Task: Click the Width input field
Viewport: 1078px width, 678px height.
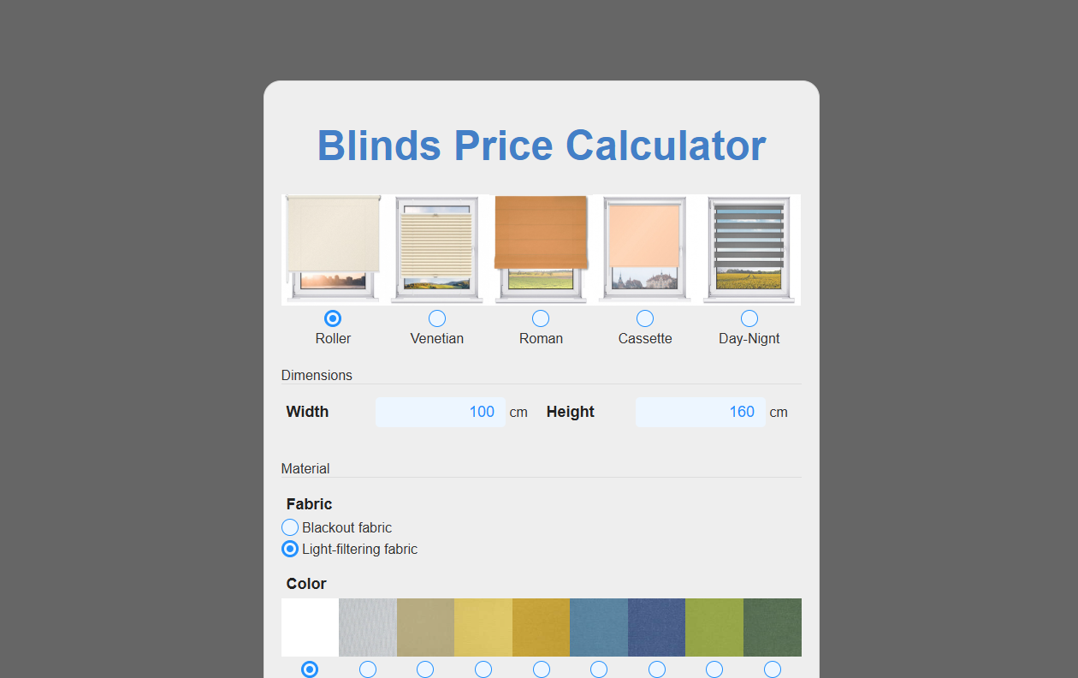Action: 440,412
